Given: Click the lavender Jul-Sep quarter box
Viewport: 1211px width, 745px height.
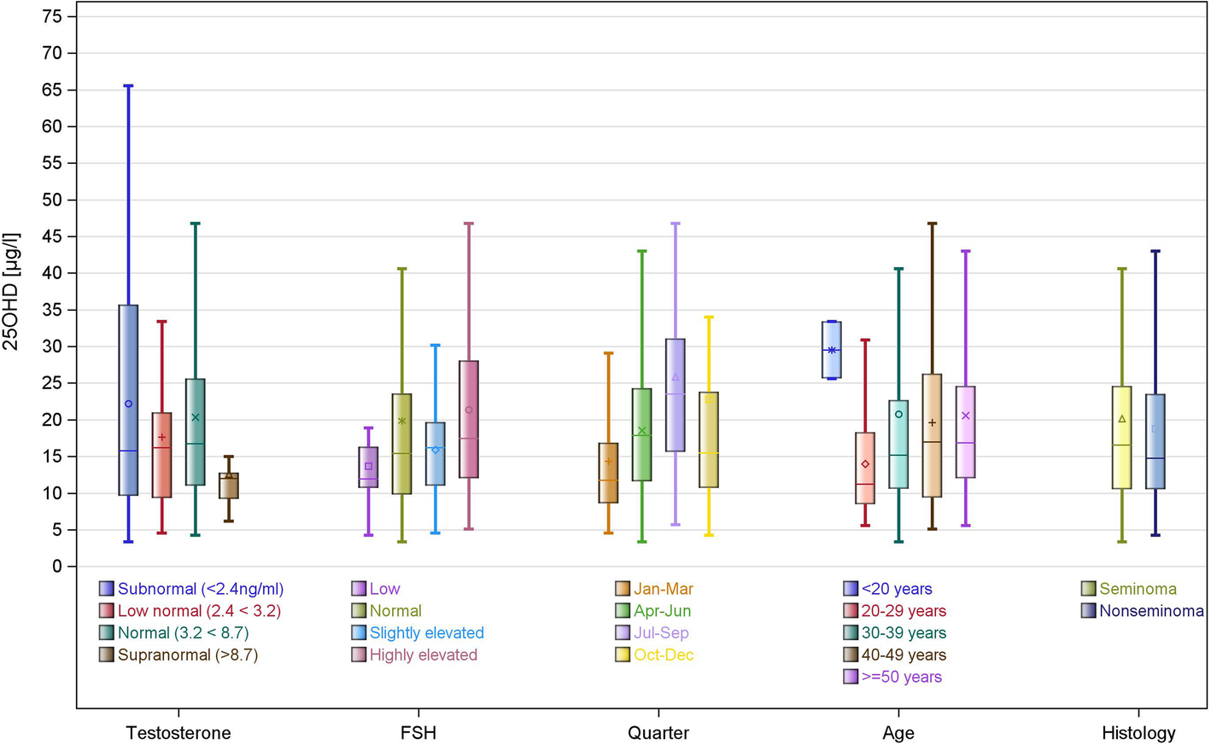Looking at the screenshot, I should pyautogui.click(x=676, y=395).
